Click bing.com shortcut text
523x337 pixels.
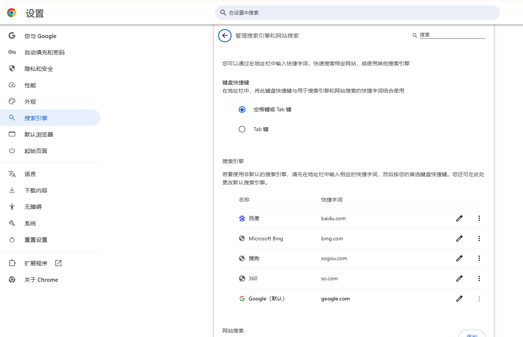(332, 238)
